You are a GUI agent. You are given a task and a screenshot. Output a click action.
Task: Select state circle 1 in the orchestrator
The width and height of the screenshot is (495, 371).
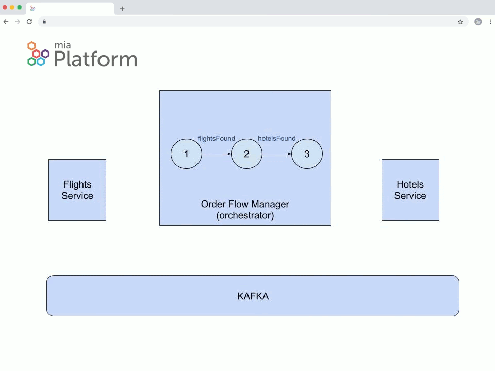click(x=186, y=154)
